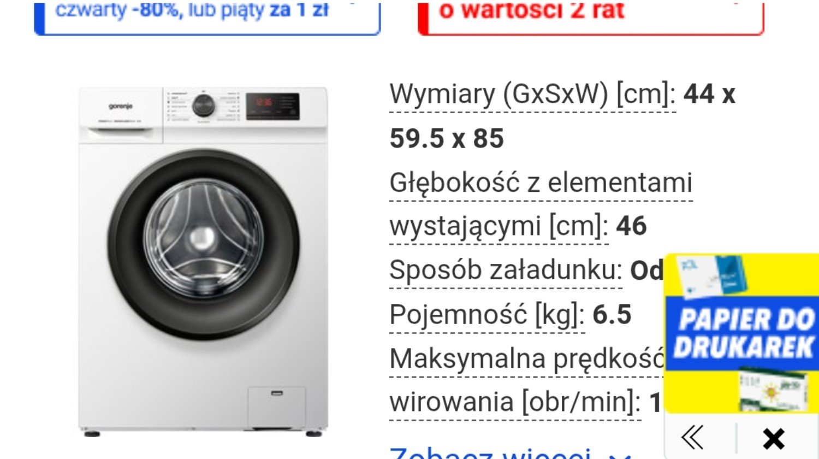This screenshot has height=459, width=819.
Task: Click the filter cover at the washer's bottom
Action: 276,407
